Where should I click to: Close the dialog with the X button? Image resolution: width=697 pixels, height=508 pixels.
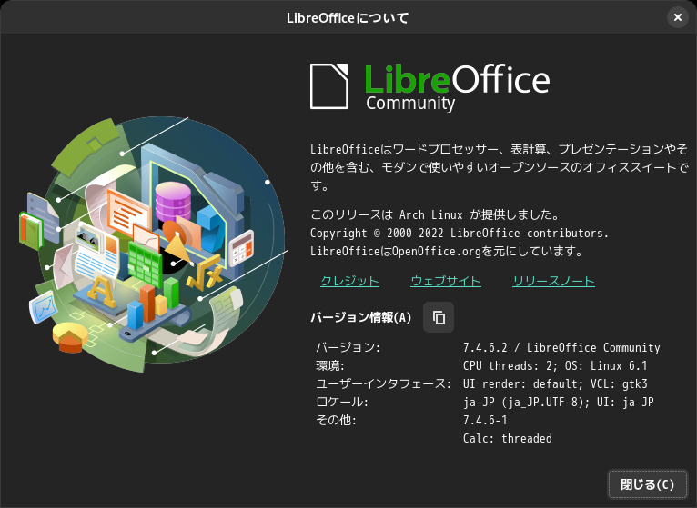(678, 17)
